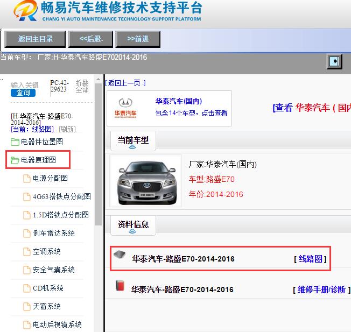
Task: Click the document icon beside 电动后视镜系统
Action: click(x=27, y=325)
